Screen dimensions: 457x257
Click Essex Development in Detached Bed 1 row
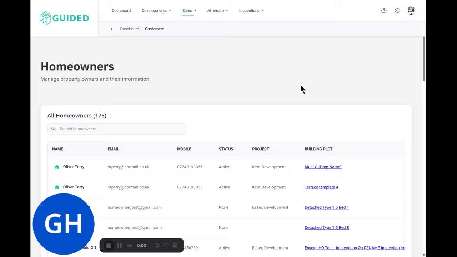[270, 207]
